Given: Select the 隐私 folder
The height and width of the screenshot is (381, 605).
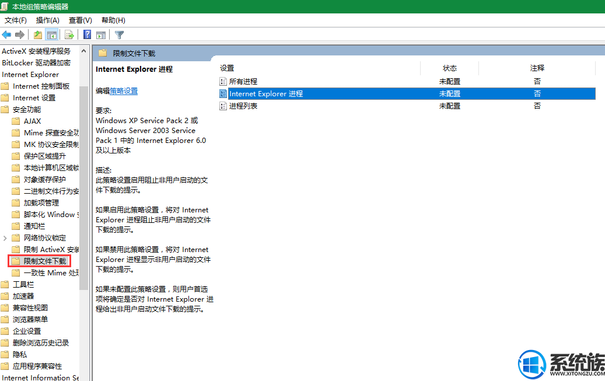Looking at the screenshot, I should click(x=14, y=354).
